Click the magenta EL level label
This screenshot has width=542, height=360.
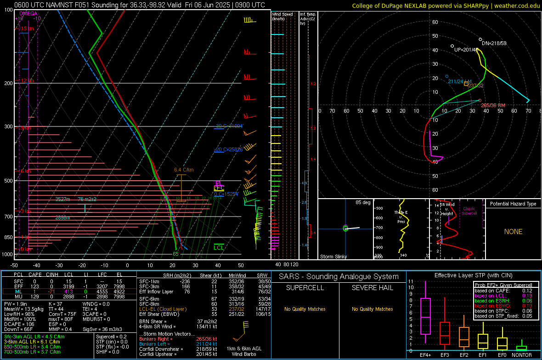(x=219, y=183)
